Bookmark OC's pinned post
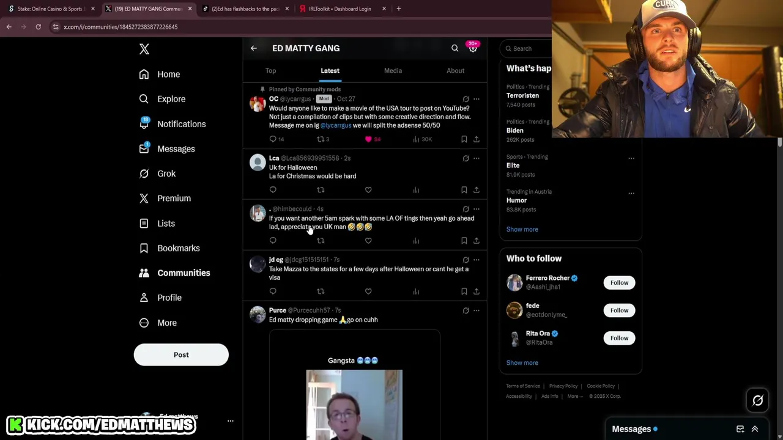Screen dimensions: 783x440 point(464,139)
